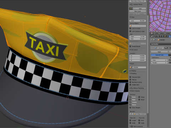Click the Clip End value field
This screenshot has height=128, width=171.
point(138,39)
